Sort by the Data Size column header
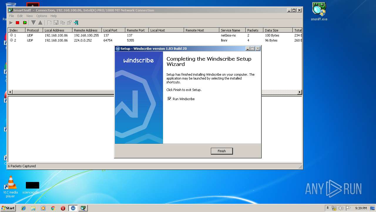 pos(278,30)
